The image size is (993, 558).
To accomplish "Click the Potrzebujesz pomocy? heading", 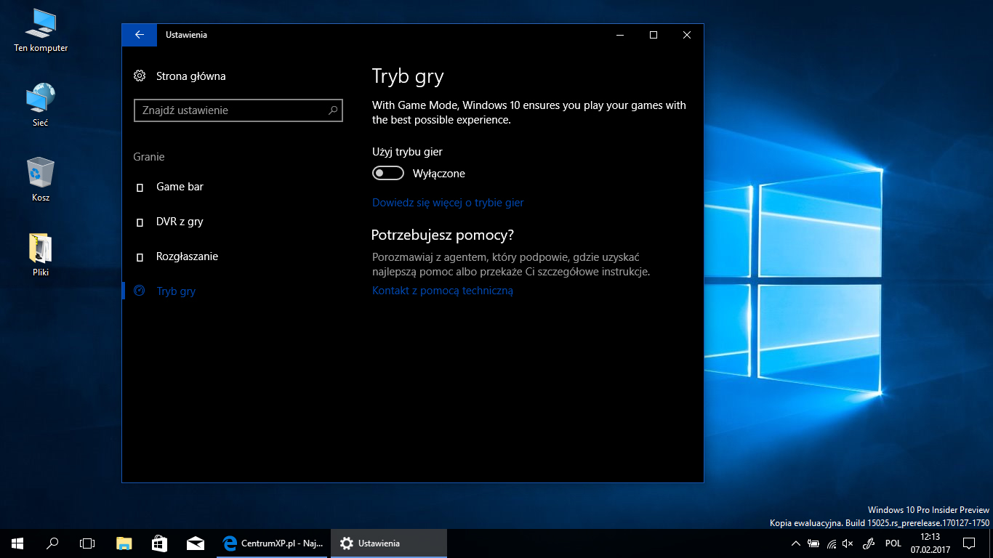I will point(443,235).
